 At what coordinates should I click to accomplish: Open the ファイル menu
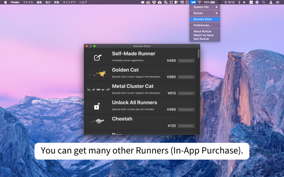[x=28, y=2]
